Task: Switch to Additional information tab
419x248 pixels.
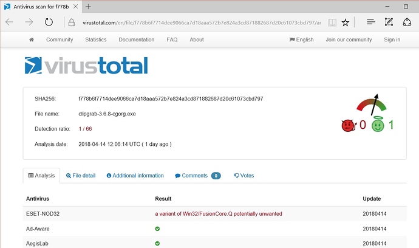Action: 135,176
